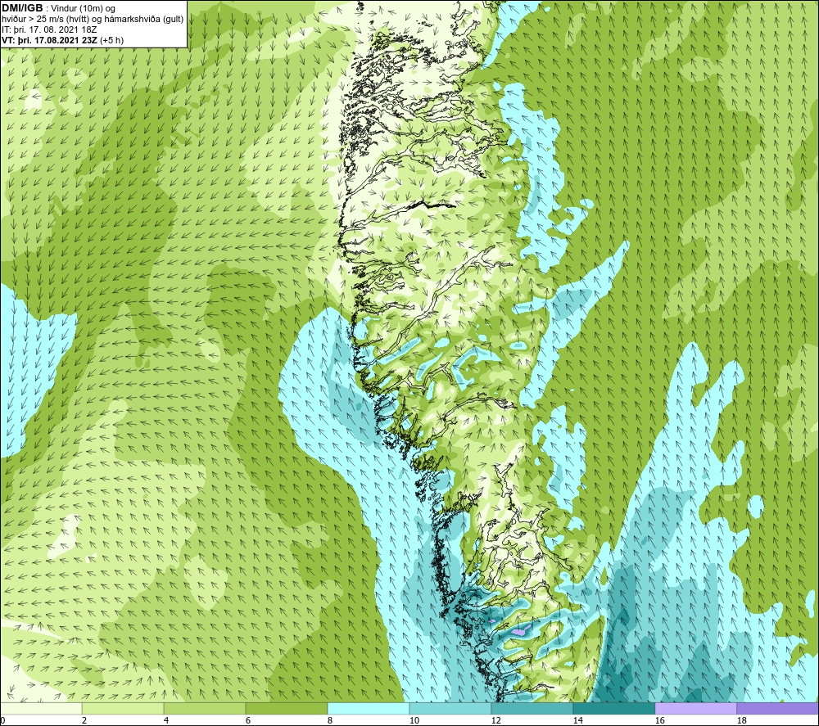
Task: Click the 4–6 m/s green legend swatch
Action: 205,709
